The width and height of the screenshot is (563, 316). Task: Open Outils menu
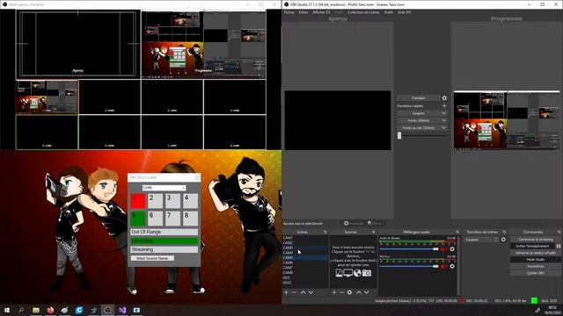coord(389,12)
